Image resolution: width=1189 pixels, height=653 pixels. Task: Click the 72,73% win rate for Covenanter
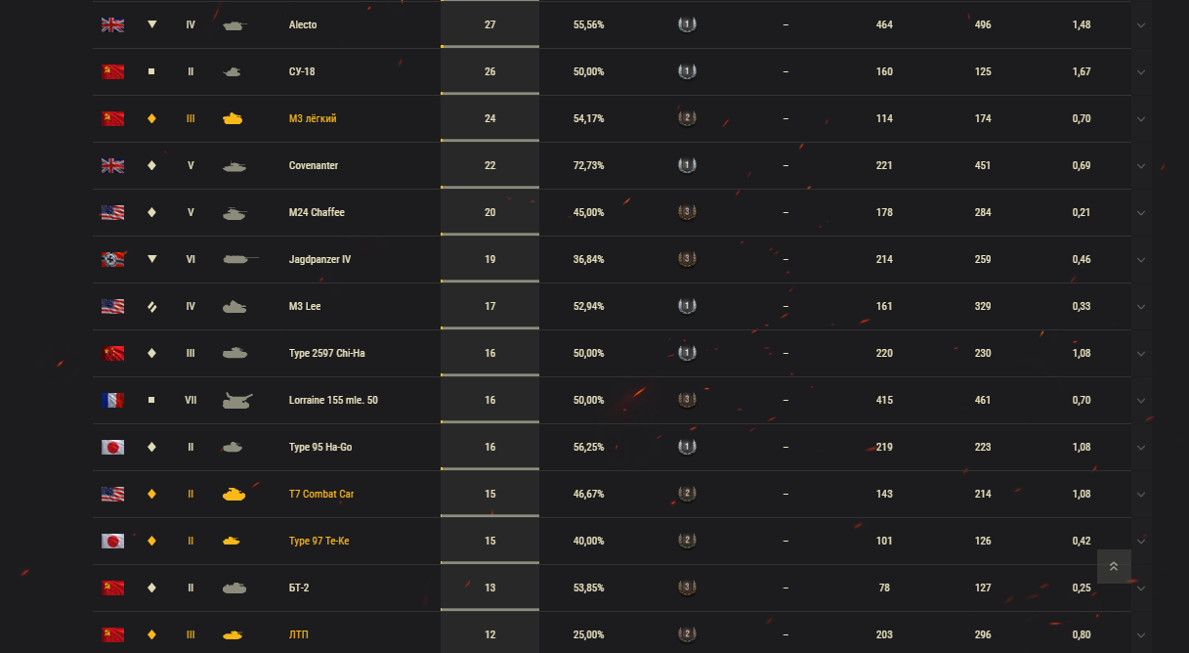click(588, 165)
